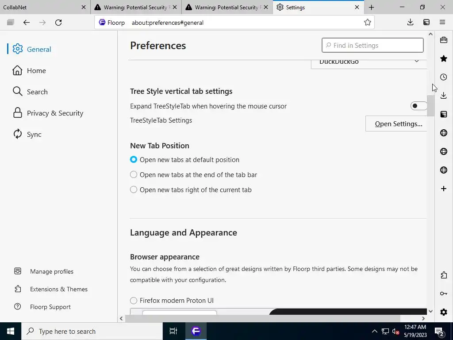Open Windows Start menu
453x340 pixels.
click(x=11, y=331)
